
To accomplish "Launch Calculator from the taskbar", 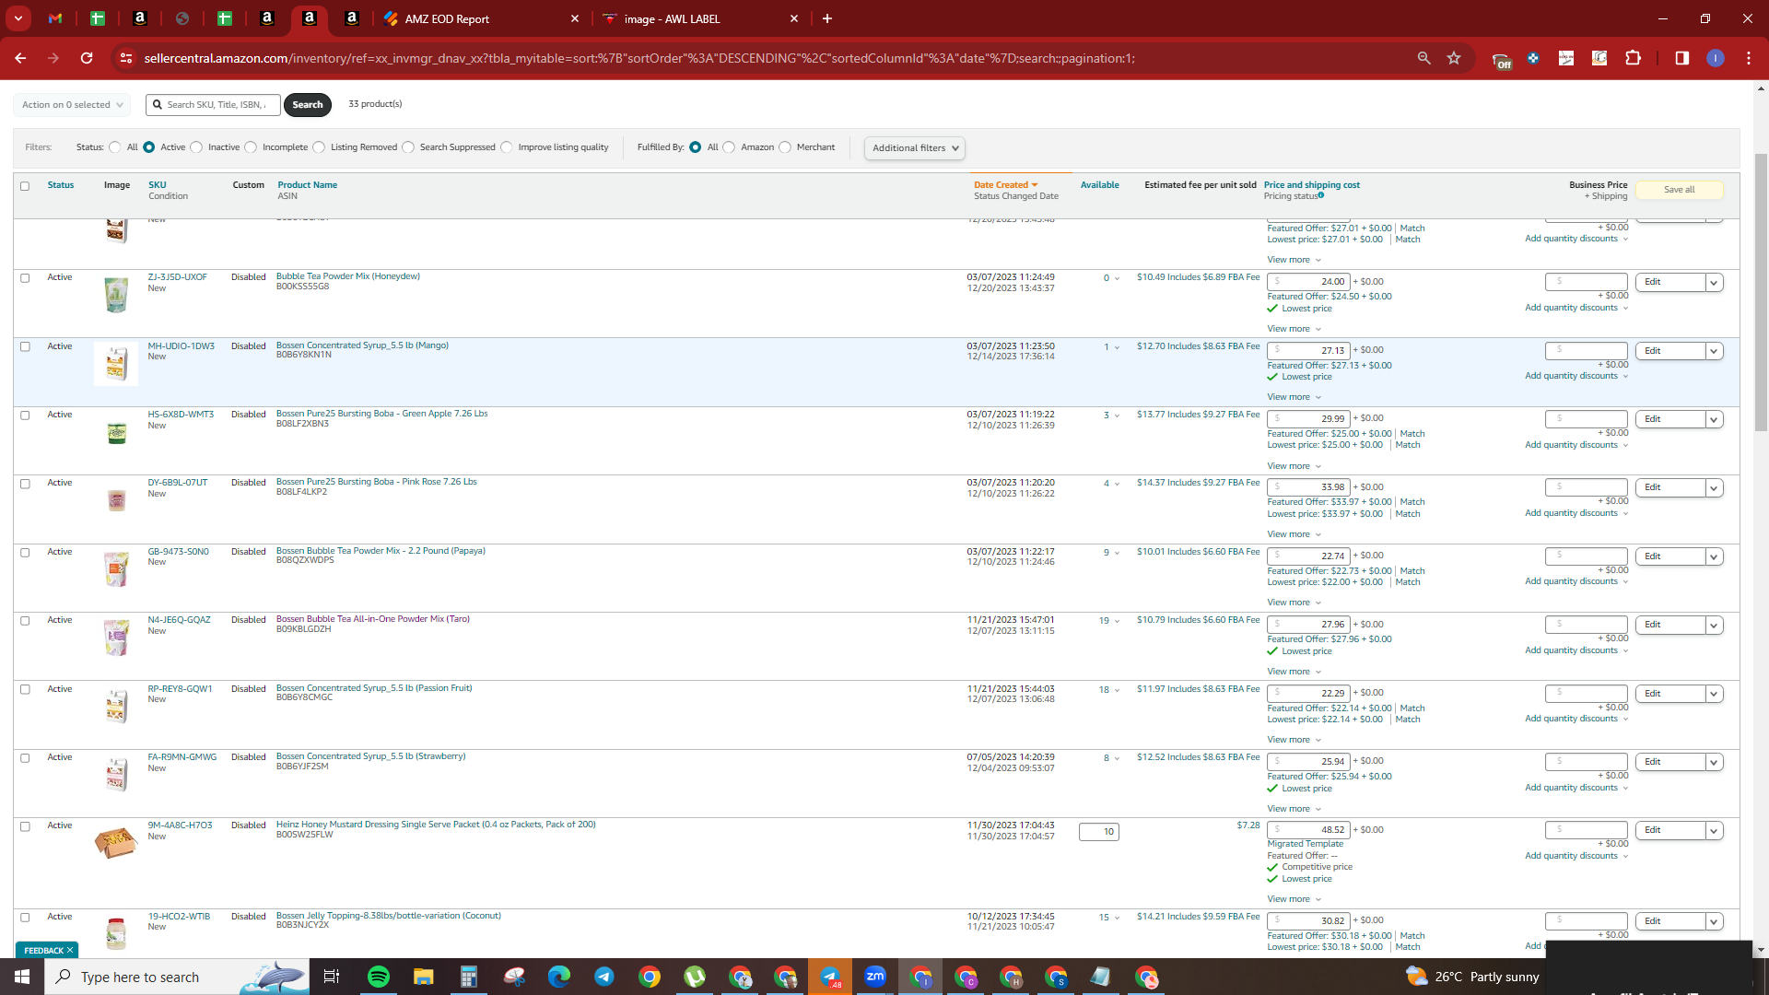I will click(x=469, y=977).
